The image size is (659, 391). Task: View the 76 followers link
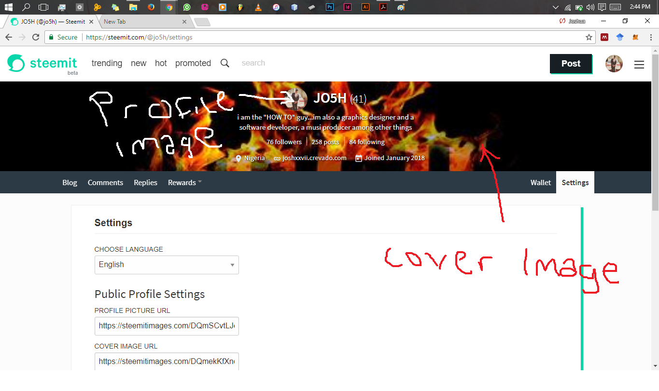(x=284, y=142)
